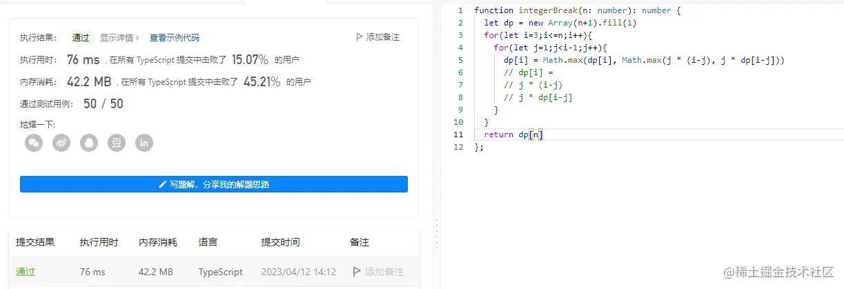Expand 显示详情 details
Image resolution: width=844 pixels, height=289 pixels.
(x=119, y=38)
